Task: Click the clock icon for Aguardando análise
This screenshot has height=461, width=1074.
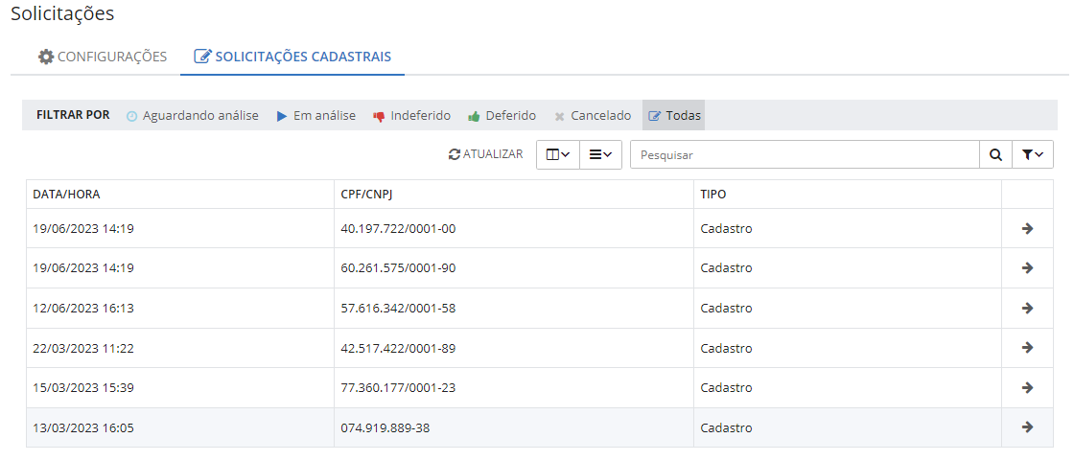Action: point(132,117)
